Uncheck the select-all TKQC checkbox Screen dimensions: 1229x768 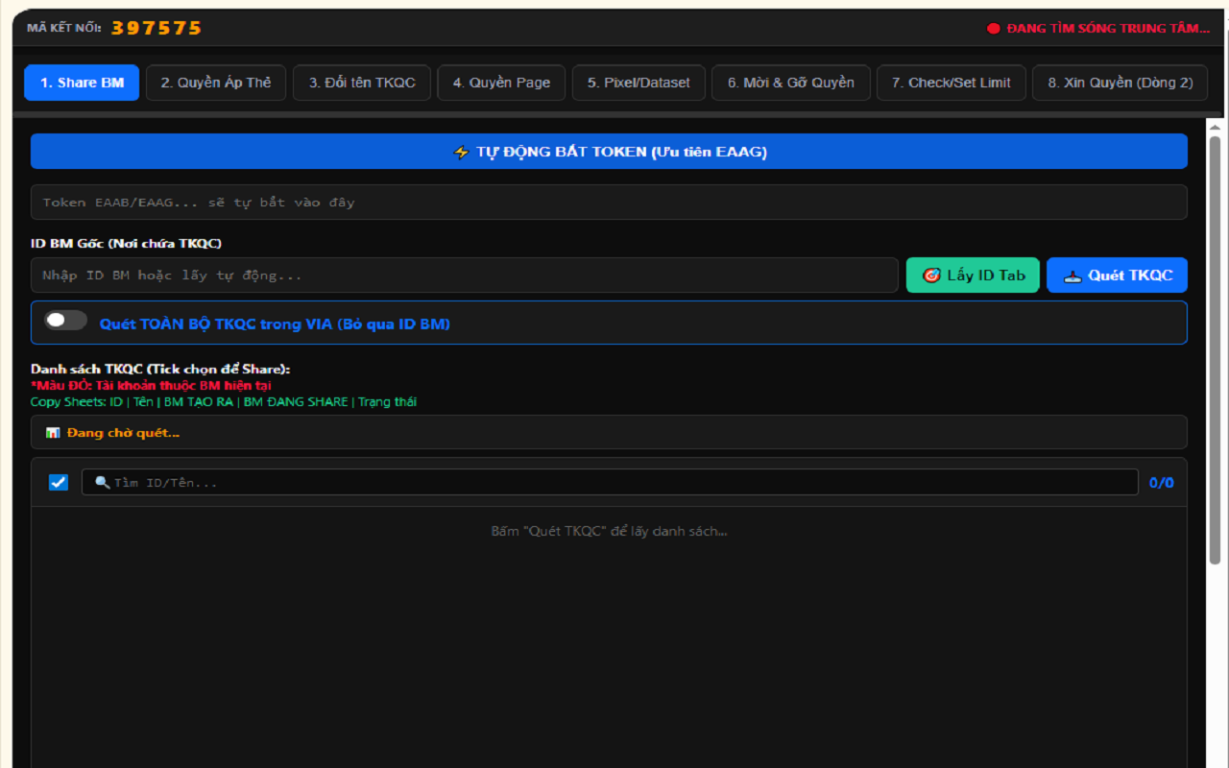pyautogui.click(x=59, y=482)
